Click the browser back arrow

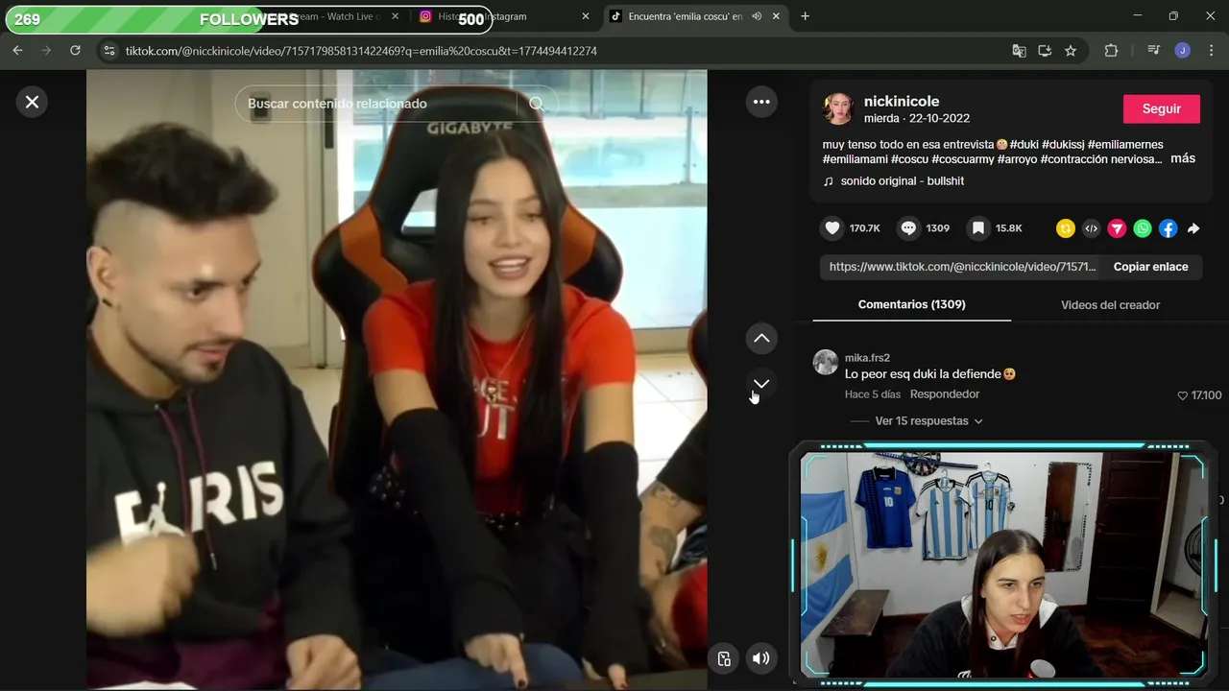click(x=17, y=51)
